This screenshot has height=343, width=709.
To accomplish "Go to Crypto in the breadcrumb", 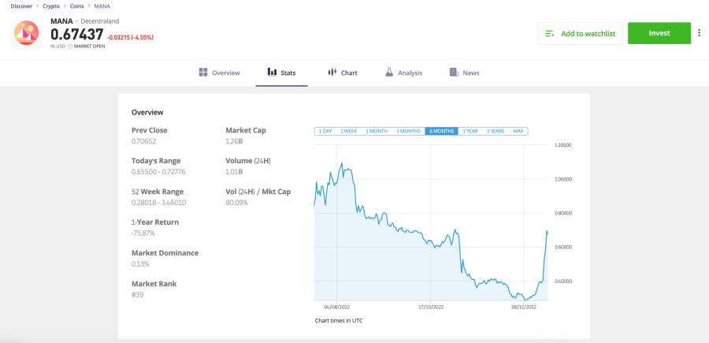I will point(51,6).
